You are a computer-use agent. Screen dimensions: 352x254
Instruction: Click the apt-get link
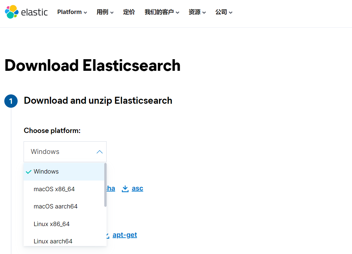pyautogui.click(x=125, y=235)
